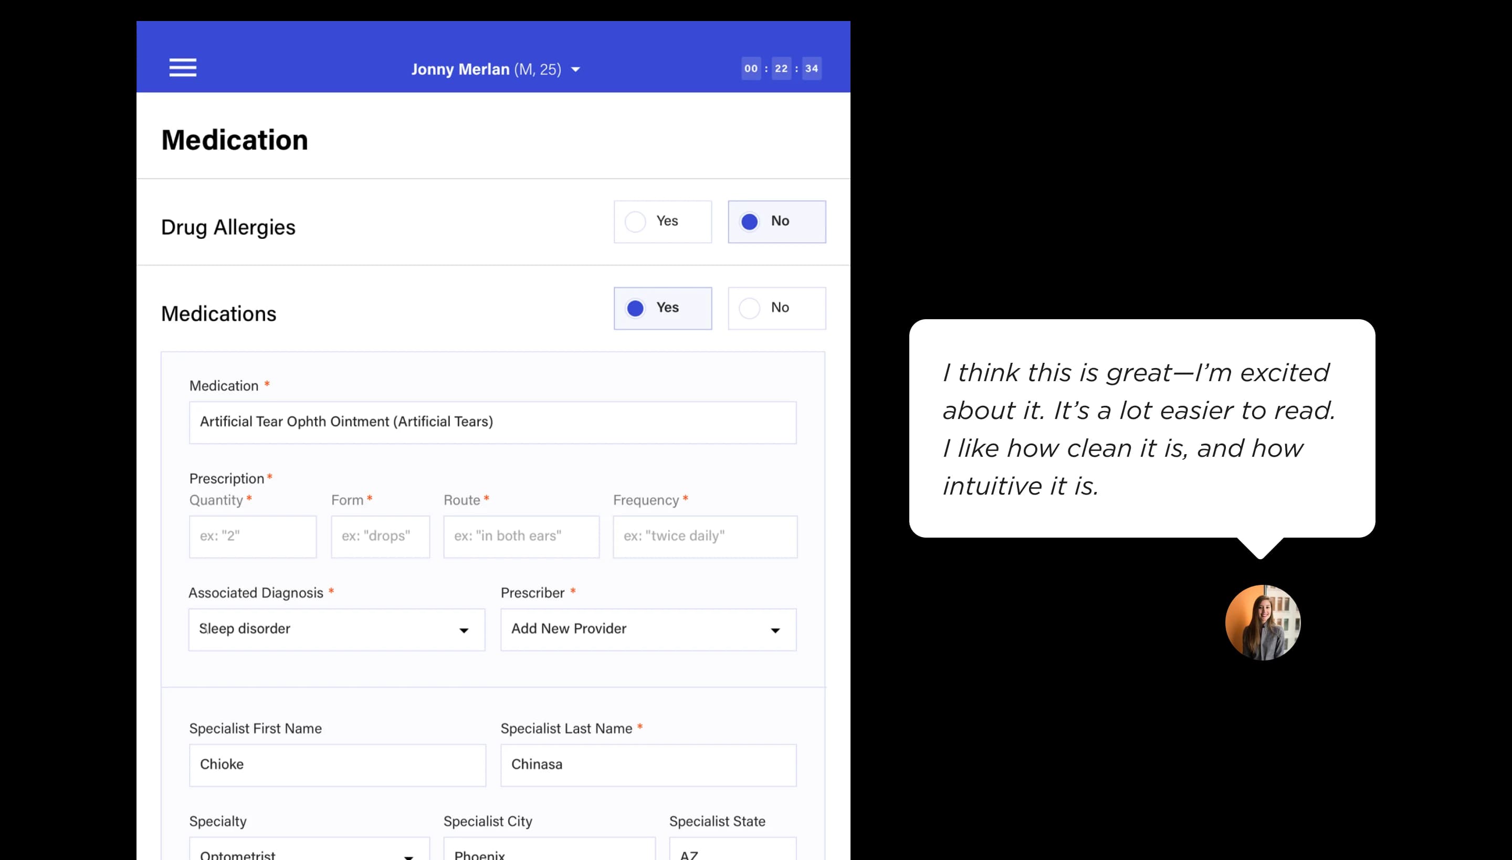The image size is (1512, 860).
Task: Click the Drug Allergies section label
Action: click(x=228, y=227)
